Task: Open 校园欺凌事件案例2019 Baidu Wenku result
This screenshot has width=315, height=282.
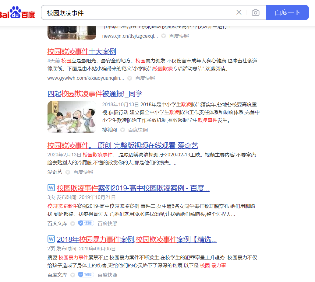Action: [133, 188]
